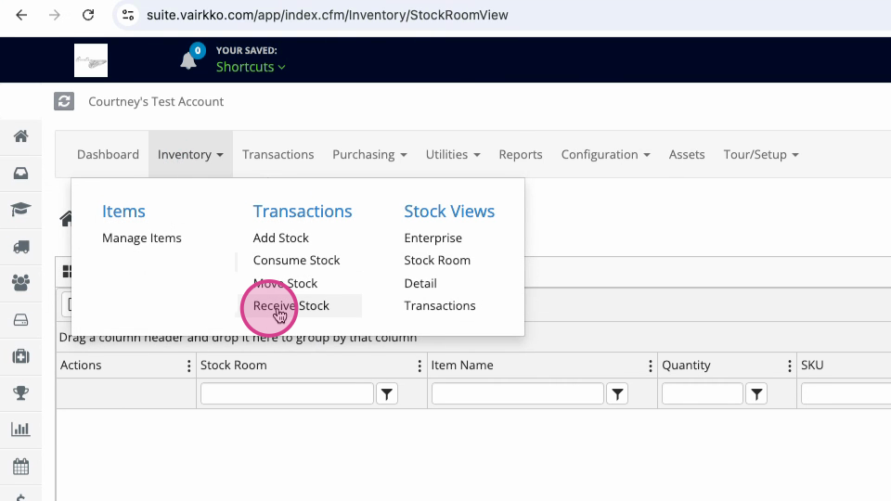This screenshot has width=891, height=501.
Task: Click the browser forward arrow
Action: tap(55, 16)
